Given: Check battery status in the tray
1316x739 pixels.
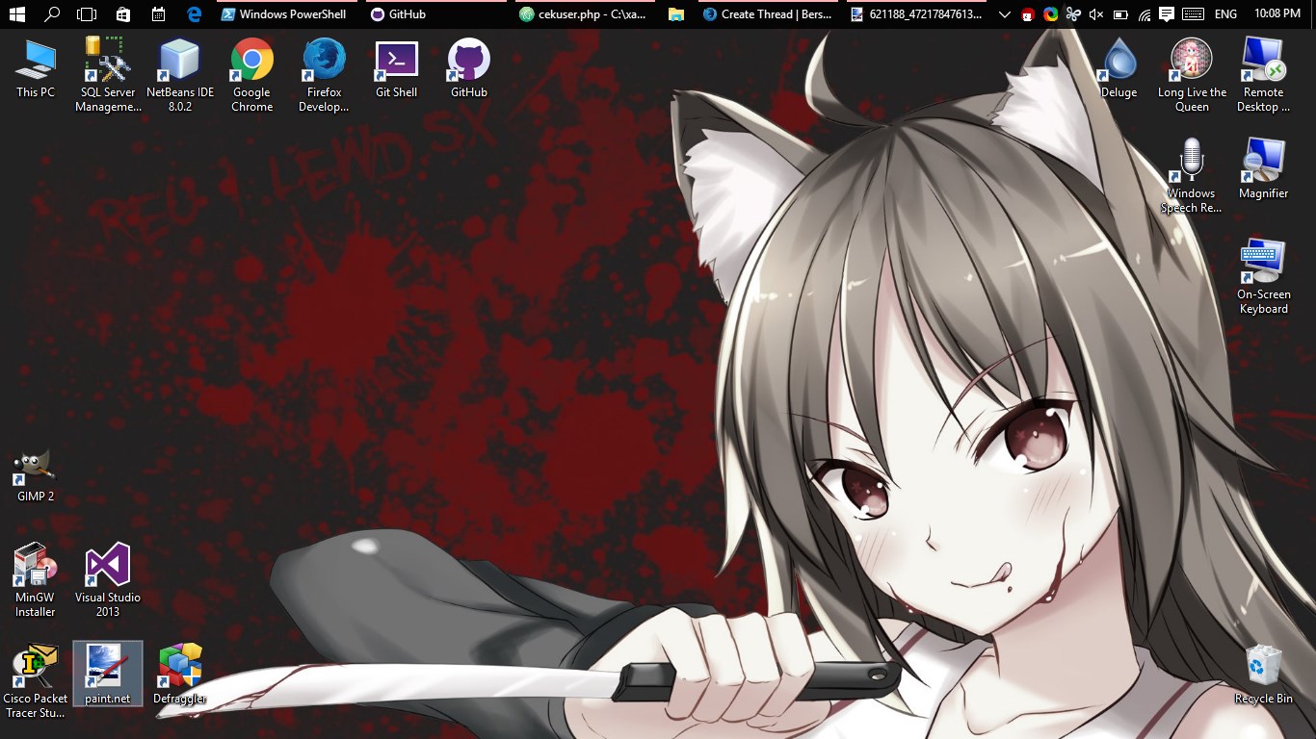Looking at the screenshot, I should click(x=1120, y=14).
